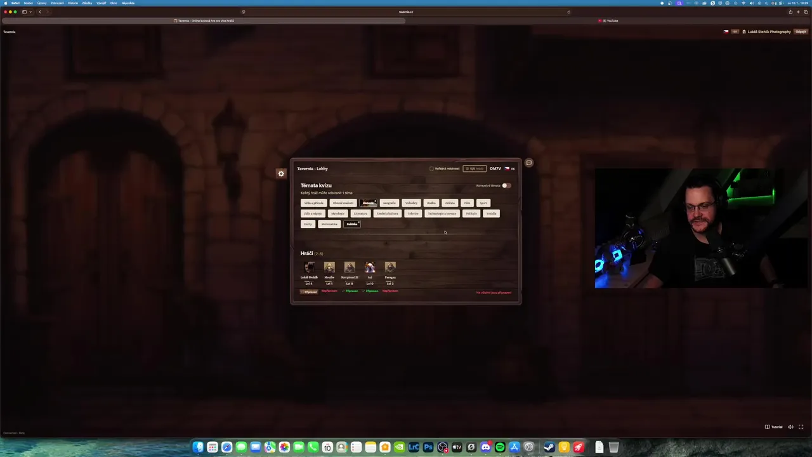
Task: Select the Videohry topic
Action: [x=412, y=203]
